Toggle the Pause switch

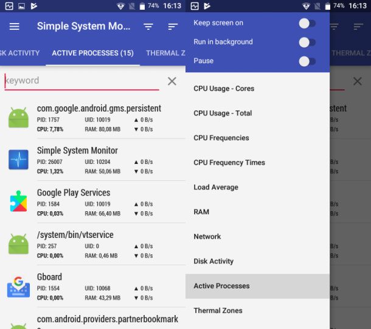coord(307,61)
